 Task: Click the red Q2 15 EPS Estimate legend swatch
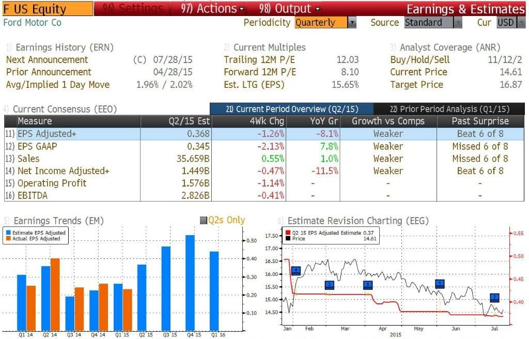click(x=288, y=233)
